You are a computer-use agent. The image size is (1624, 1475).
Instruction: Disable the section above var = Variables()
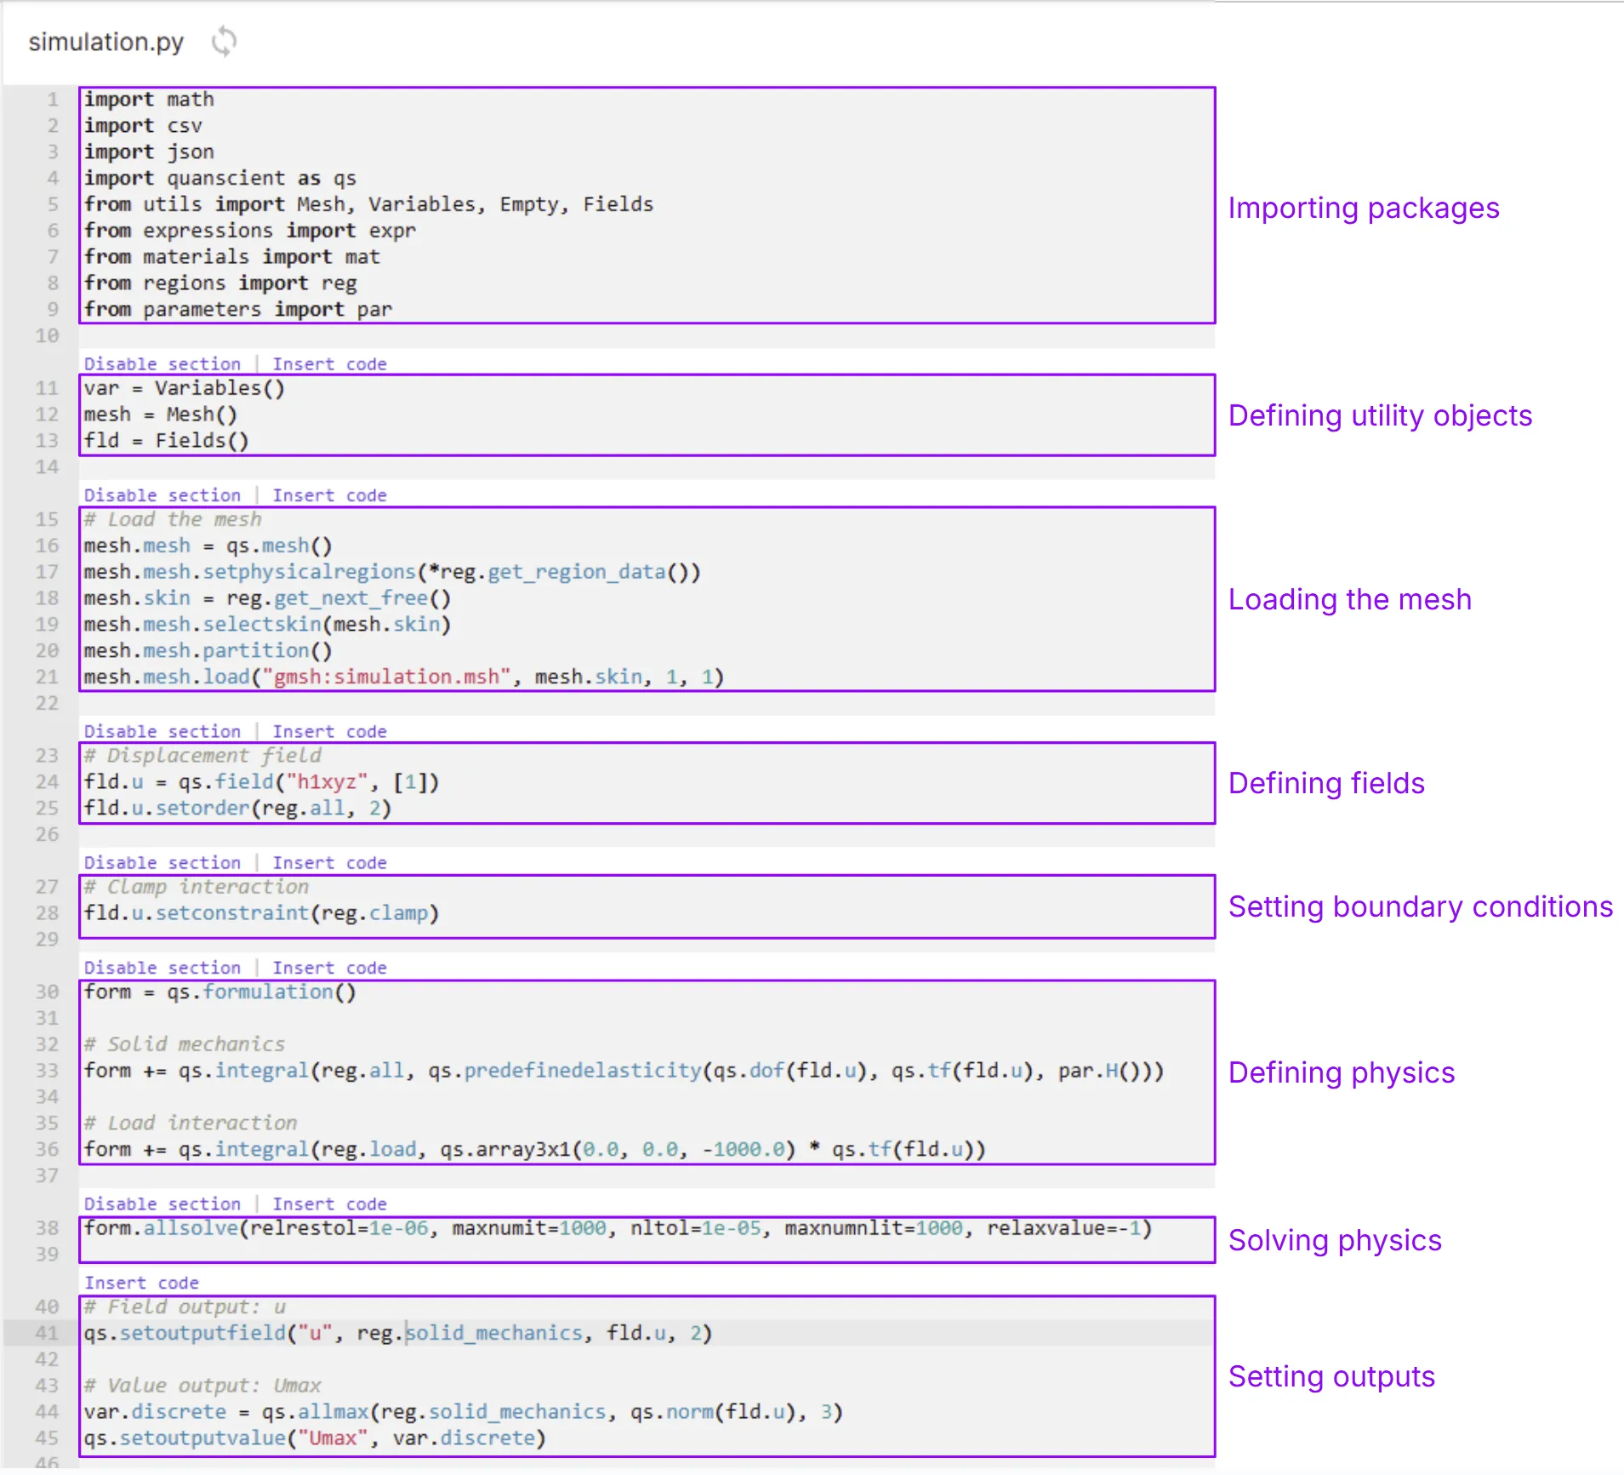click(x=162, y=364)
